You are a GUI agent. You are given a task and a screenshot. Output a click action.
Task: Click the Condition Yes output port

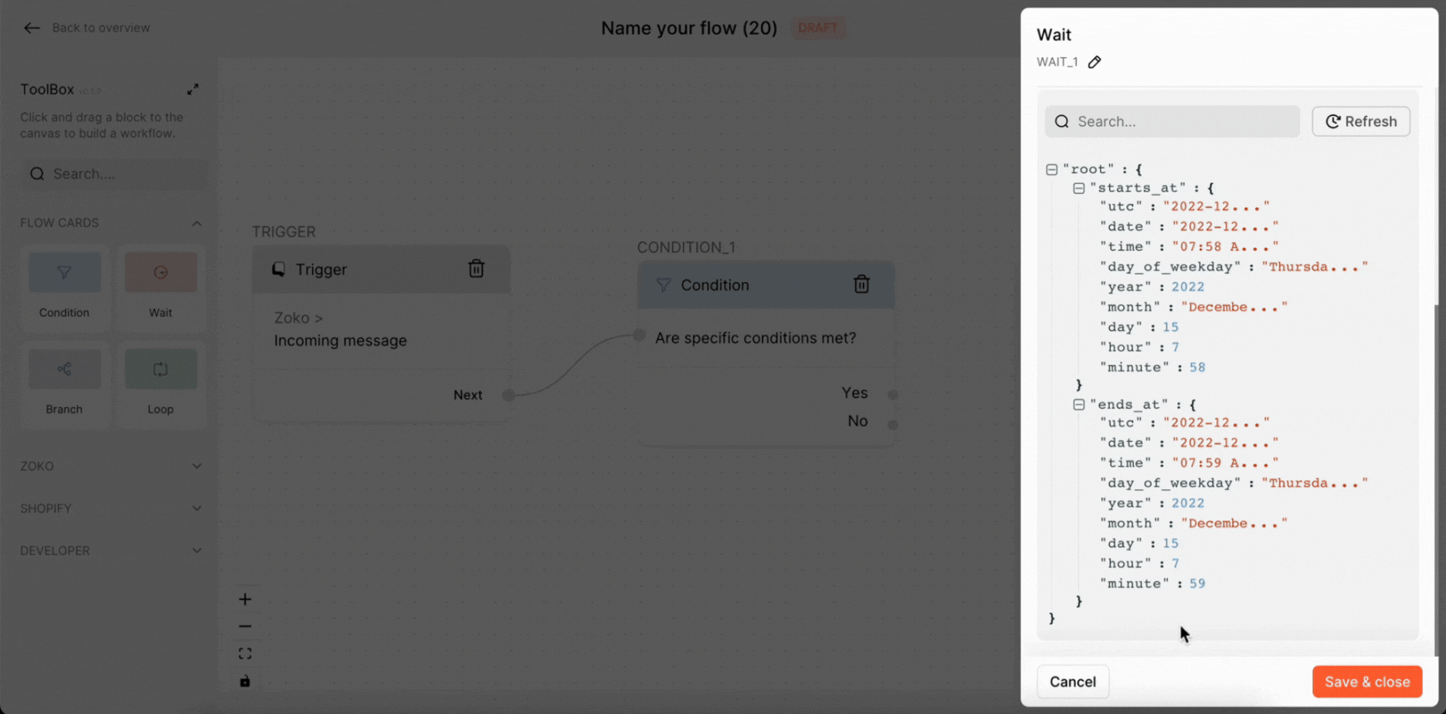[893, 394]
